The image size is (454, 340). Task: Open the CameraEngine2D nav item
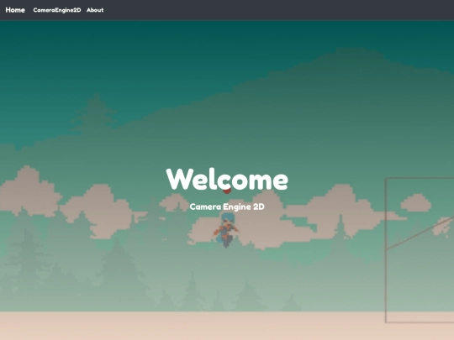(57, 10)
